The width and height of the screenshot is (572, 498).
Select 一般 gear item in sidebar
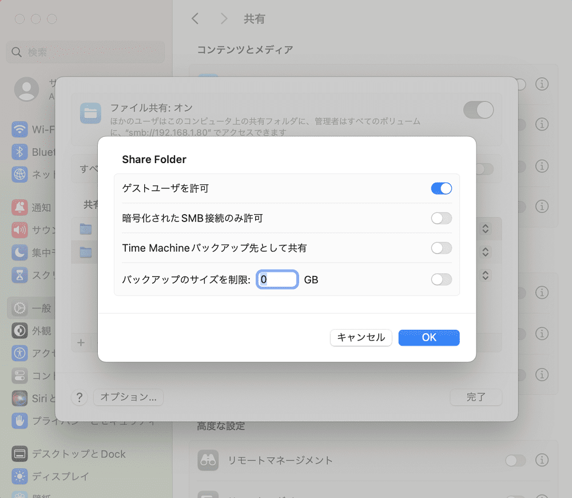coord(31,308)
